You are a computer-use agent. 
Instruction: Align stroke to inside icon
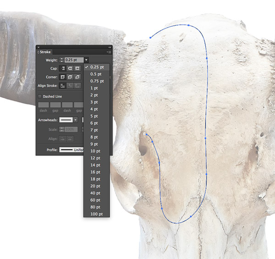70,86
